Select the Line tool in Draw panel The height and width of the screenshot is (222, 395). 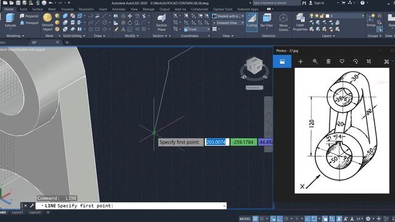[x=98, y=23]
